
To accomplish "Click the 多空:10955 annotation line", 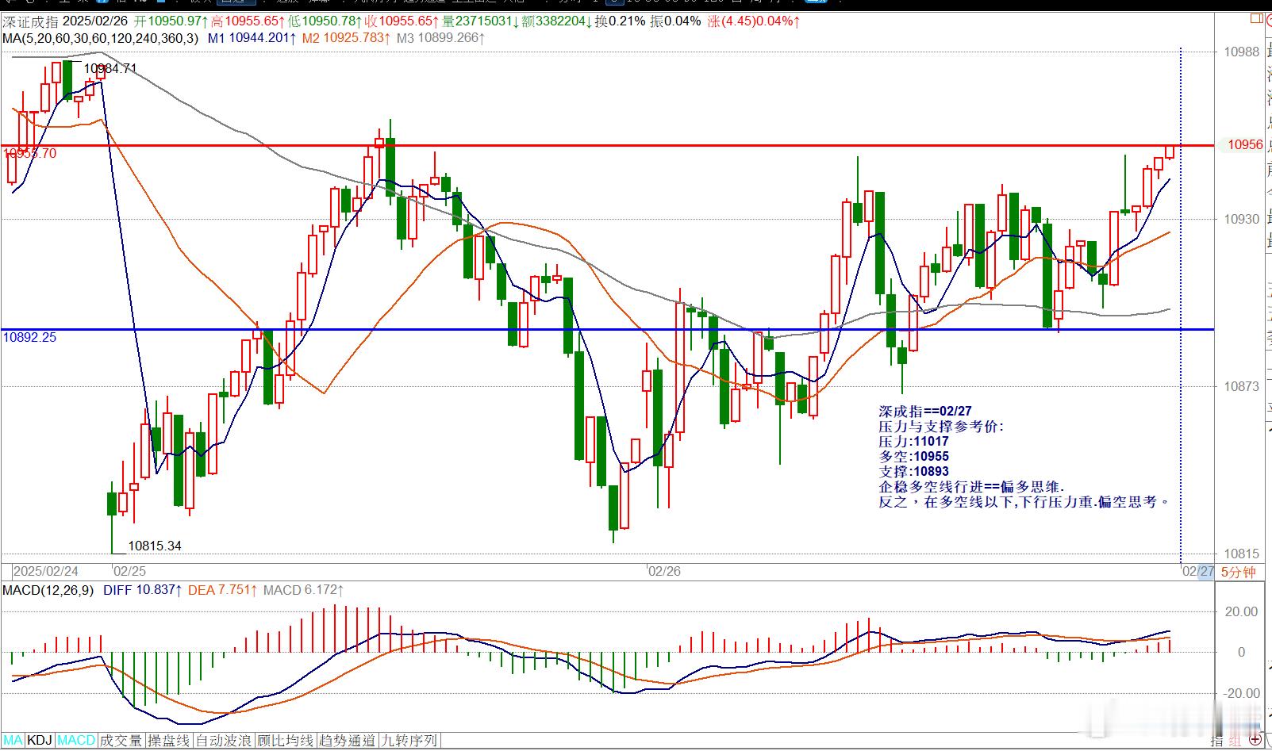I will 913,457.
